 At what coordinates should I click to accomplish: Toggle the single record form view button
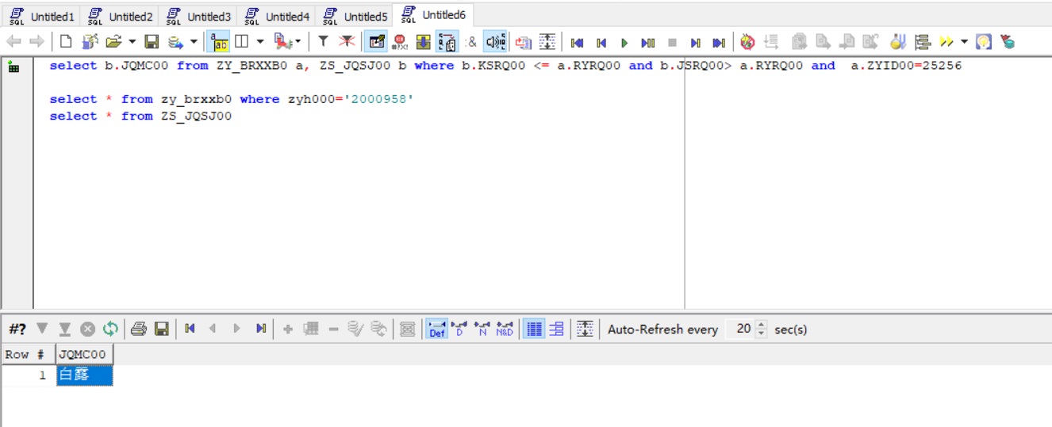click(557, 329)
